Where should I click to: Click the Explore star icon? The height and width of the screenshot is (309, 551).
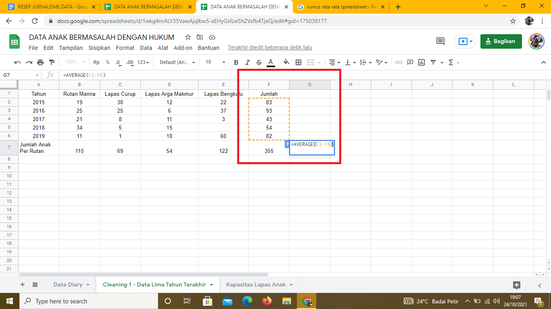[x=516, y=285]
